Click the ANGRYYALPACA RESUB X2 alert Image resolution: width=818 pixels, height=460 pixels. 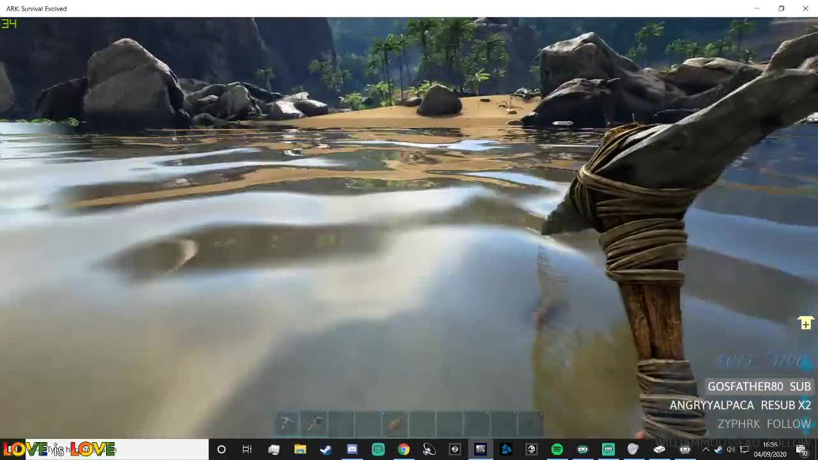[740, 405]
